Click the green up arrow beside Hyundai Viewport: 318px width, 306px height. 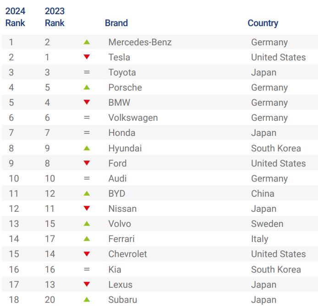87,148
